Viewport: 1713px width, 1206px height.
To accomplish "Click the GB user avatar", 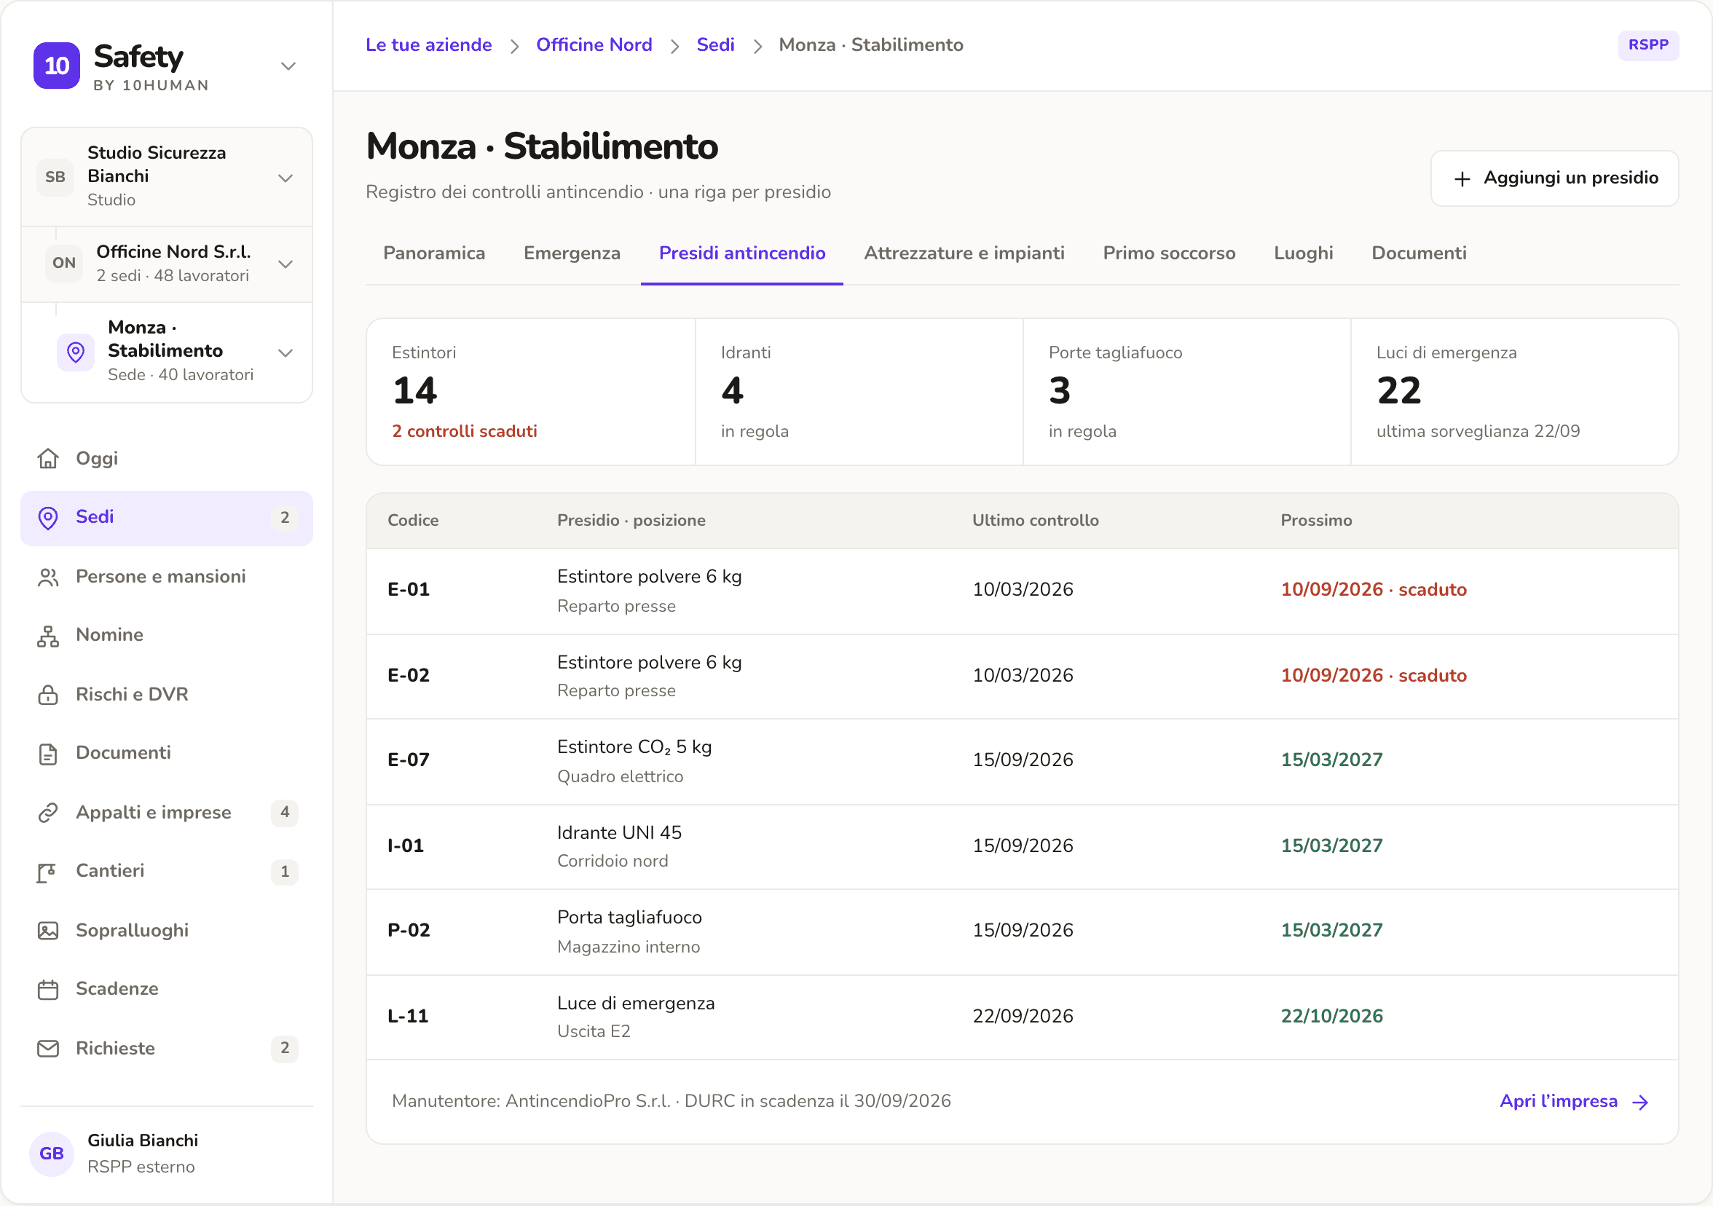I will pyautogui.click(x=52, y=1153).
